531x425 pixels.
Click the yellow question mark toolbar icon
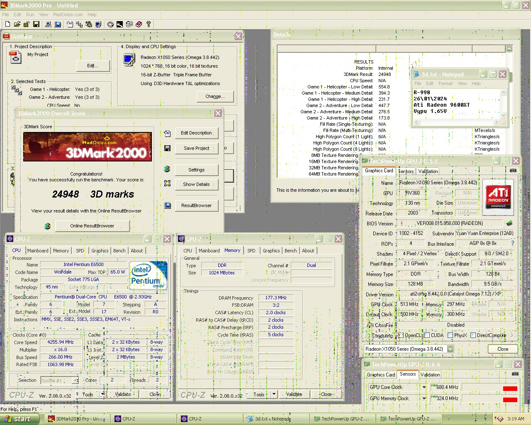point(149,24)
